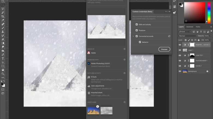Select the Rectangular Marquee tool
This screenshot has width=213, height=119.
point(3,5)
